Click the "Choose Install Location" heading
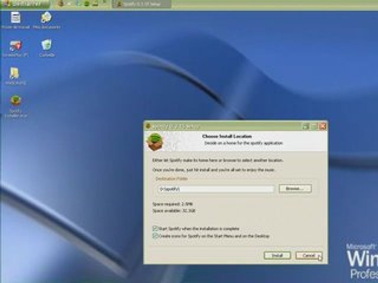 click(227, 136)
